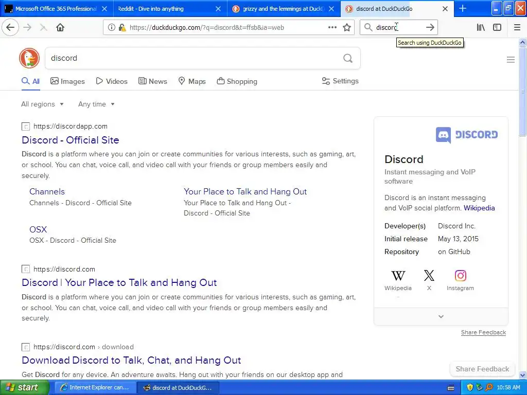
Task: Click the DuckDuckGo search magnifier button
Action: [348, 59]
